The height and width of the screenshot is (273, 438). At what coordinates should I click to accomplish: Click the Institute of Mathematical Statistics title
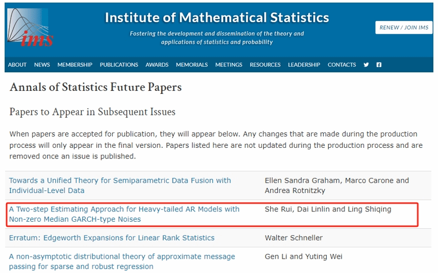(217, 17)
